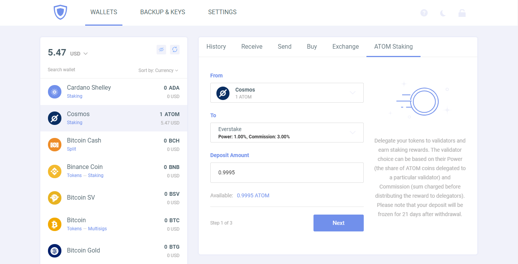This screenshot has width=518, height=264.
Task: Click the Bitcoin SV coin icon
Action: [x=54, y=198]
